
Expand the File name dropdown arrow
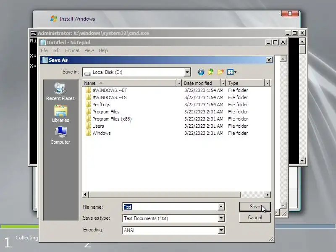[221, 207]
